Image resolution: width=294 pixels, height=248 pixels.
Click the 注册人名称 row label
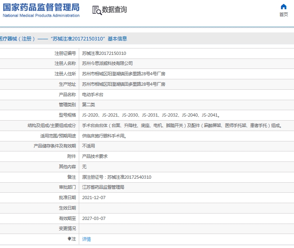click(65, 63)
